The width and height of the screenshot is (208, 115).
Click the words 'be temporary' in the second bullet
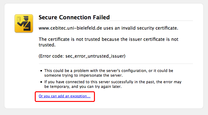(x=57, y=87)
